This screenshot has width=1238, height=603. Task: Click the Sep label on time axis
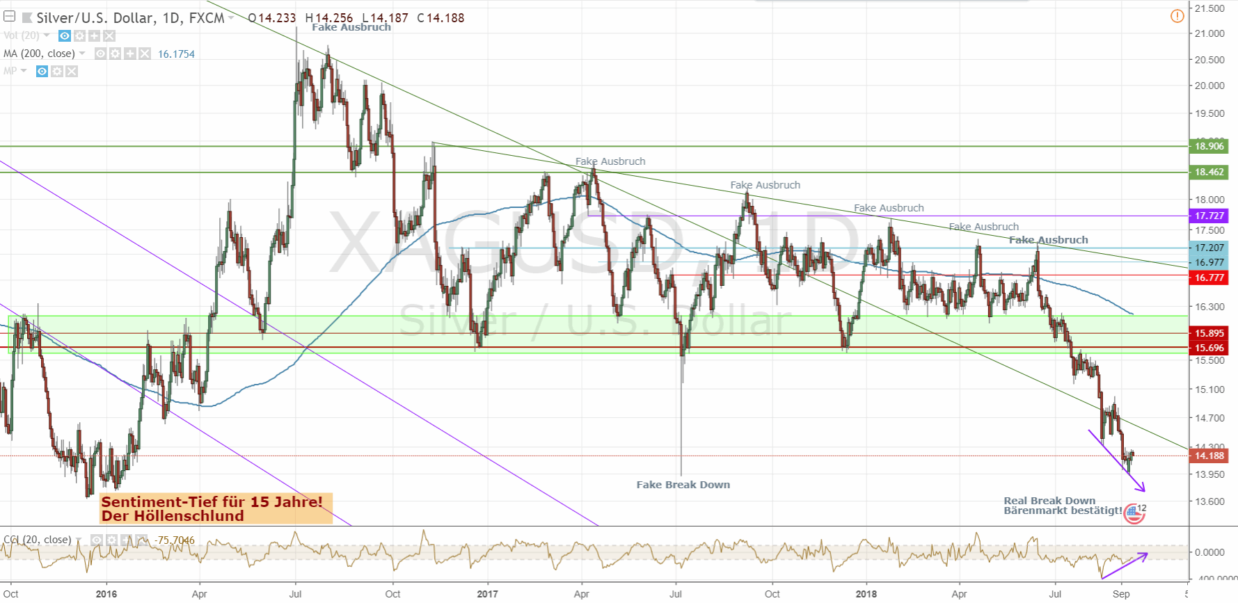tap(1121, 594)
